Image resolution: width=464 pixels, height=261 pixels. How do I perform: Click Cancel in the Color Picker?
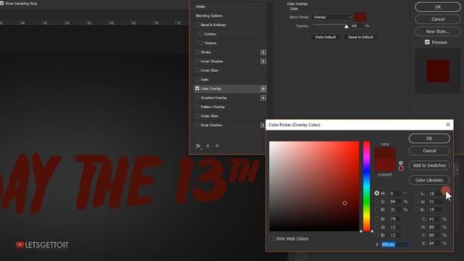point(429,151)
